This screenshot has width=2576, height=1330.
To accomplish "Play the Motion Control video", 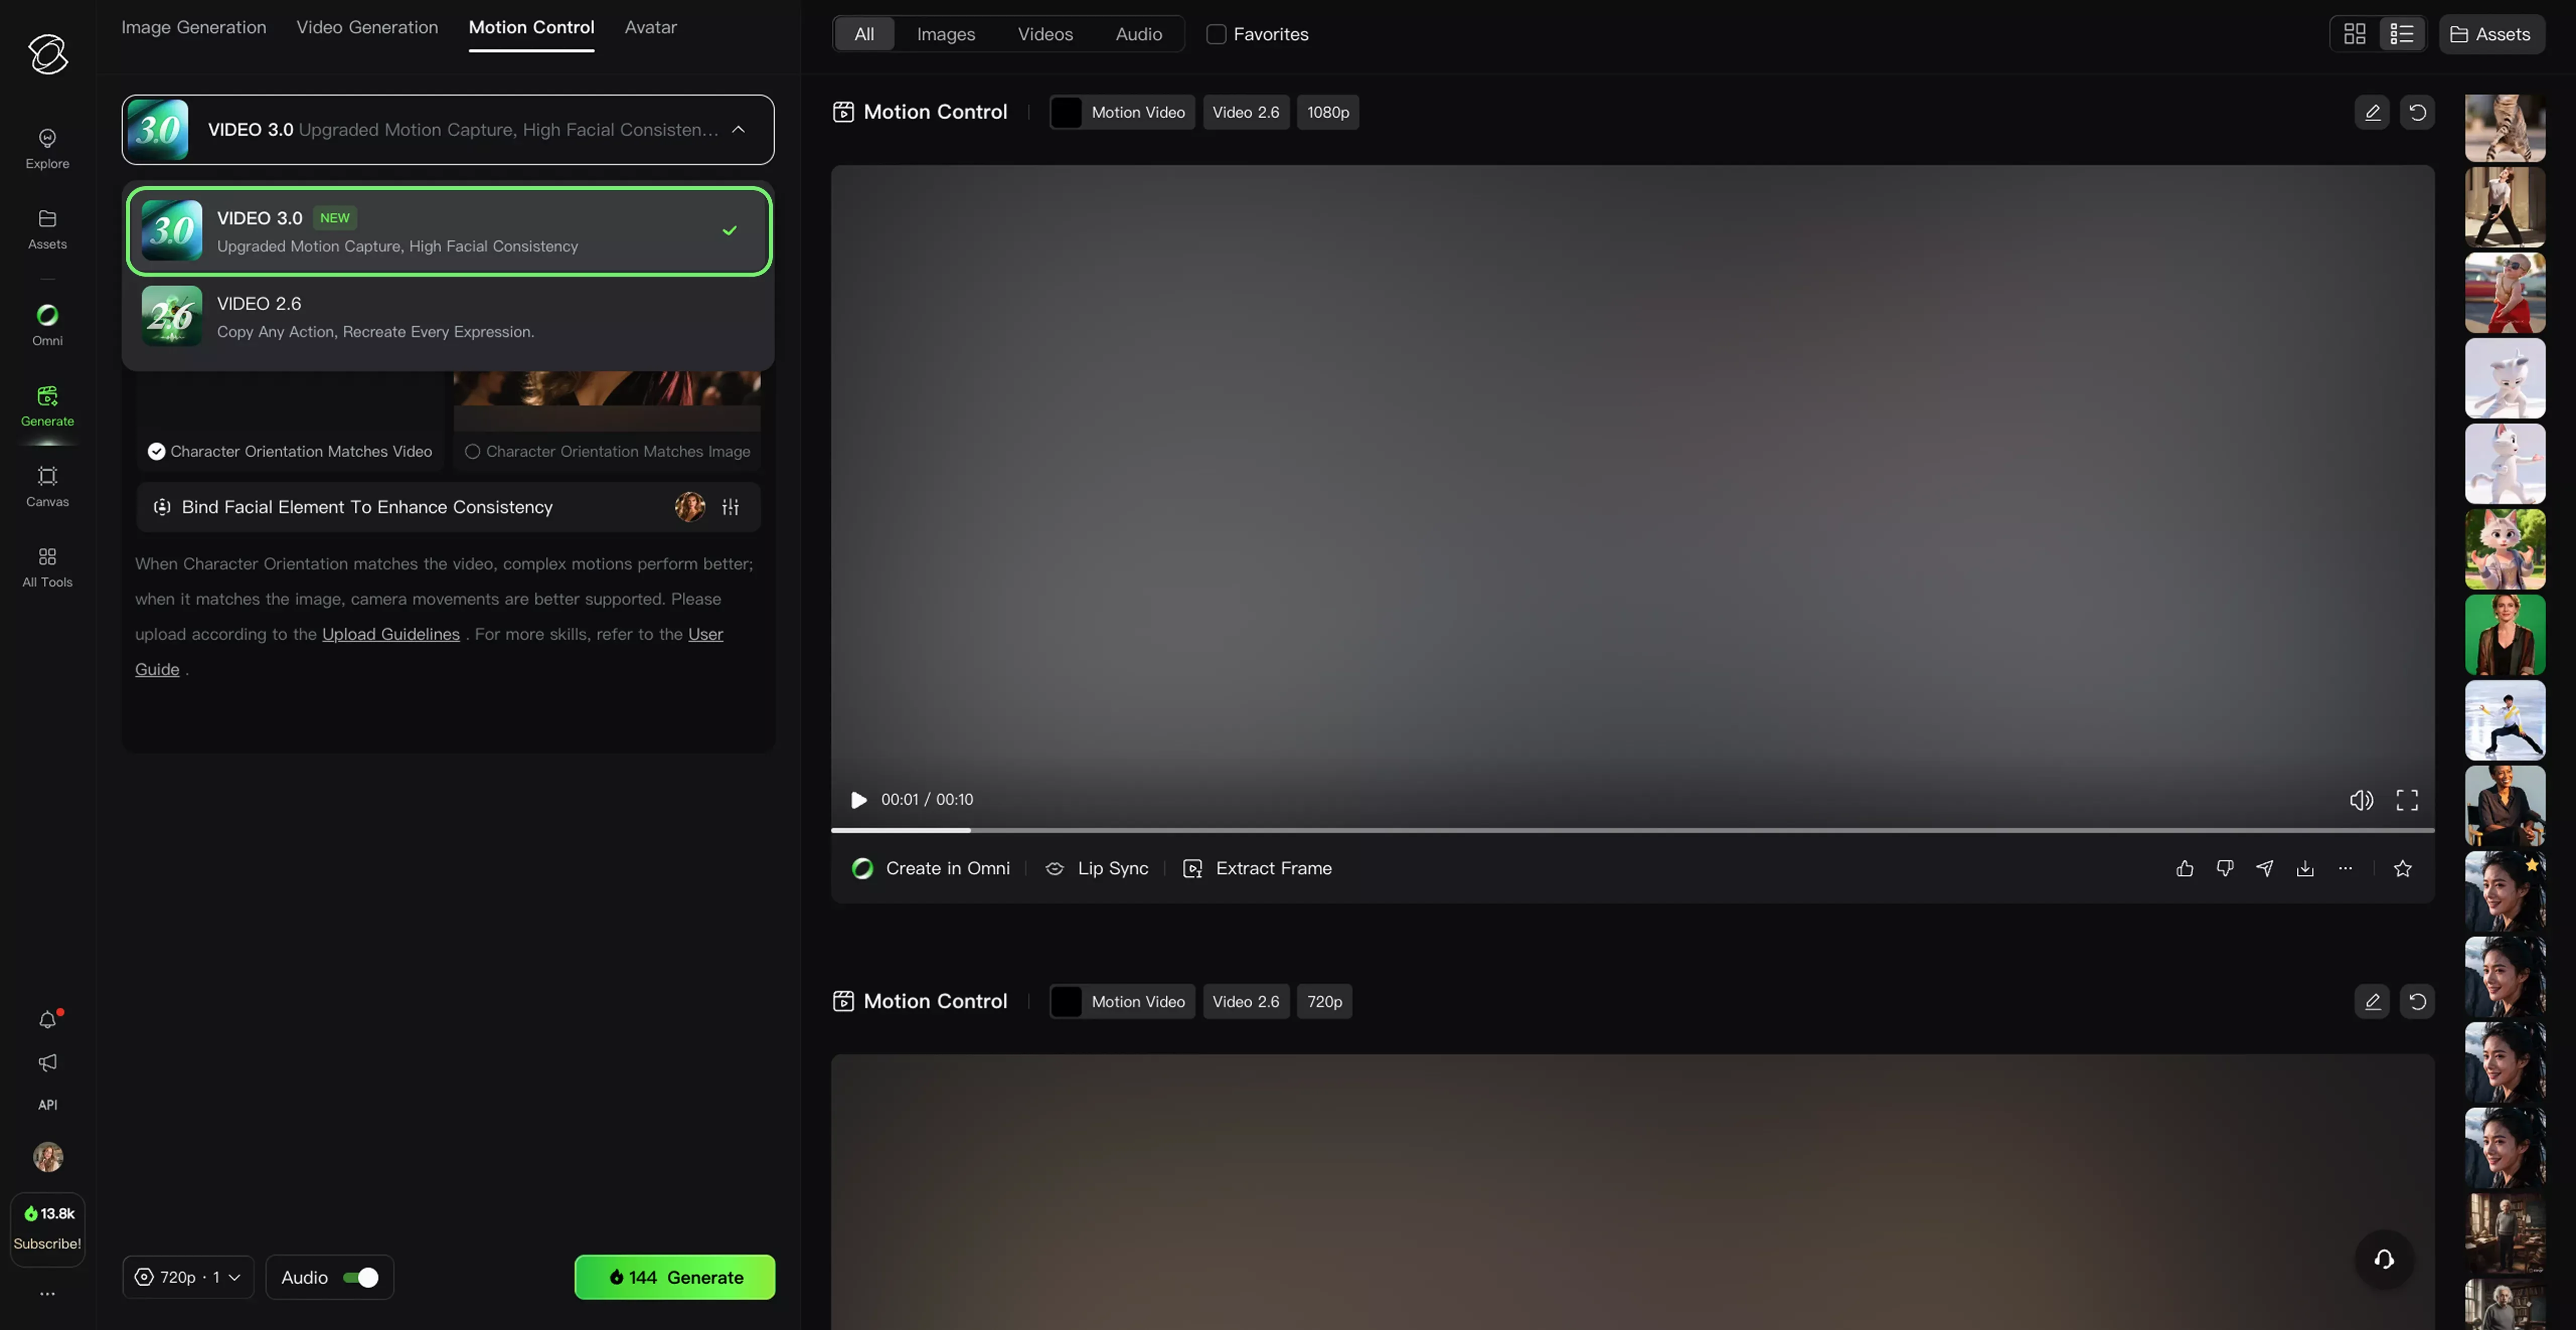I will [858, 800].
